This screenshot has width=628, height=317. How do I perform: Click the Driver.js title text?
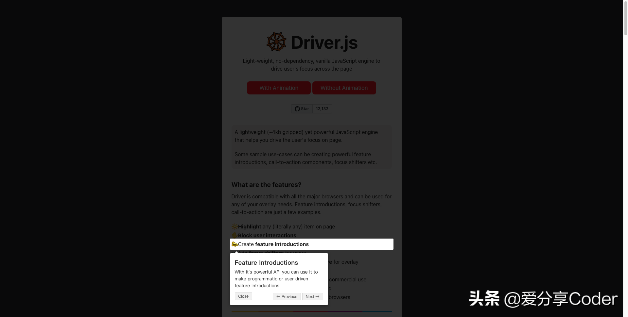pyautogui.click(x=324, y=42)
